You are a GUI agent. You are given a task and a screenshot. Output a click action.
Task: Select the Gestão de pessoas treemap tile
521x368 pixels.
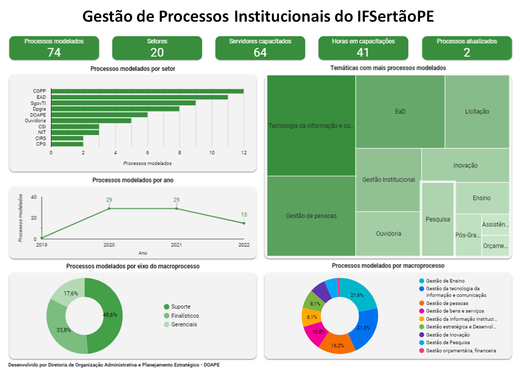311,216
